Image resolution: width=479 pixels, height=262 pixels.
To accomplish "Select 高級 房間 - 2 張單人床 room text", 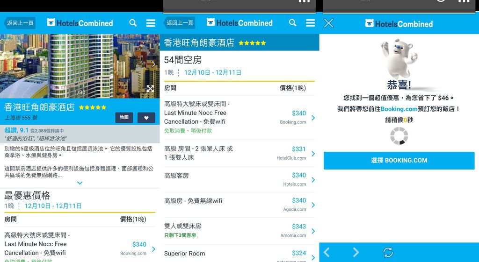I will [x=198, y=153].
